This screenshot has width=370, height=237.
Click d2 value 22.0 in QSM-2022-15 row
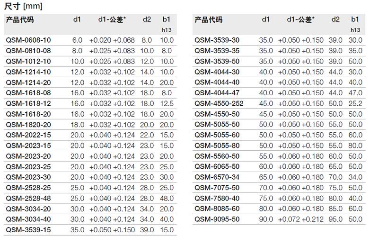(147, 135)
